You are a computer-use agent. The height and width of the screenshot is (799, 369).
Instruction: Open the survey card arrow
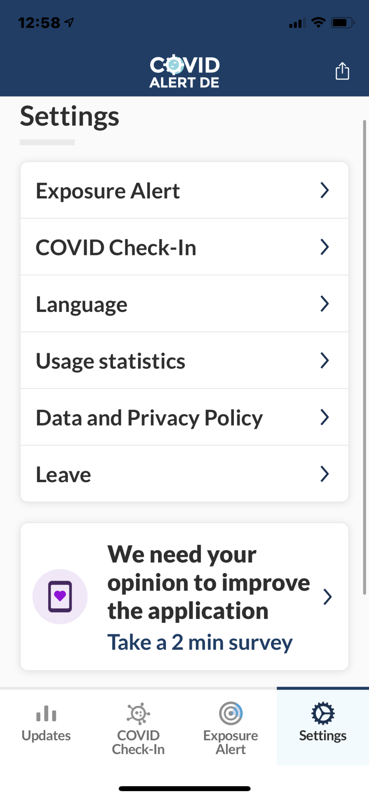327,597
